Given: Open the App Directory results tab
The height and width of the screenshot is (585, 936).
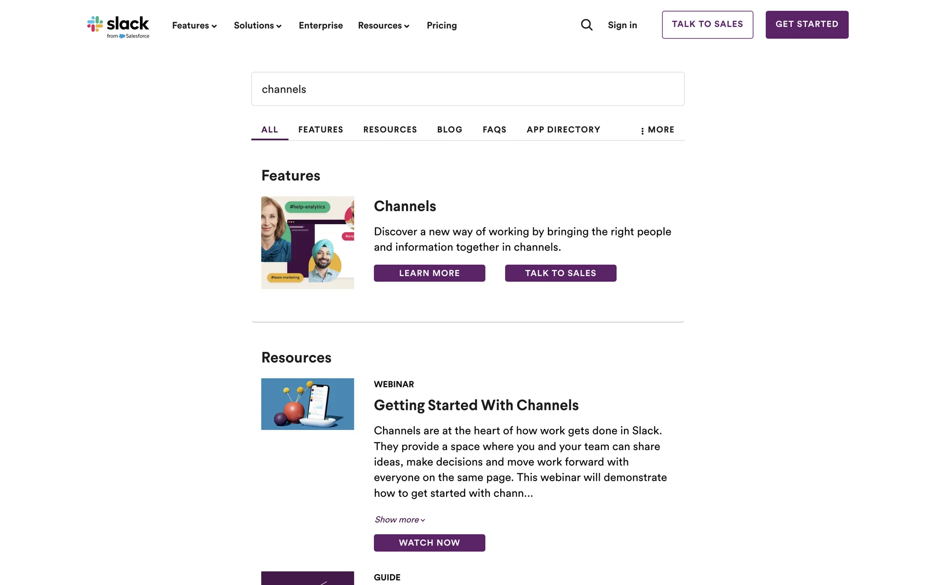Looking at the screenshot, I should click(563, 130).
